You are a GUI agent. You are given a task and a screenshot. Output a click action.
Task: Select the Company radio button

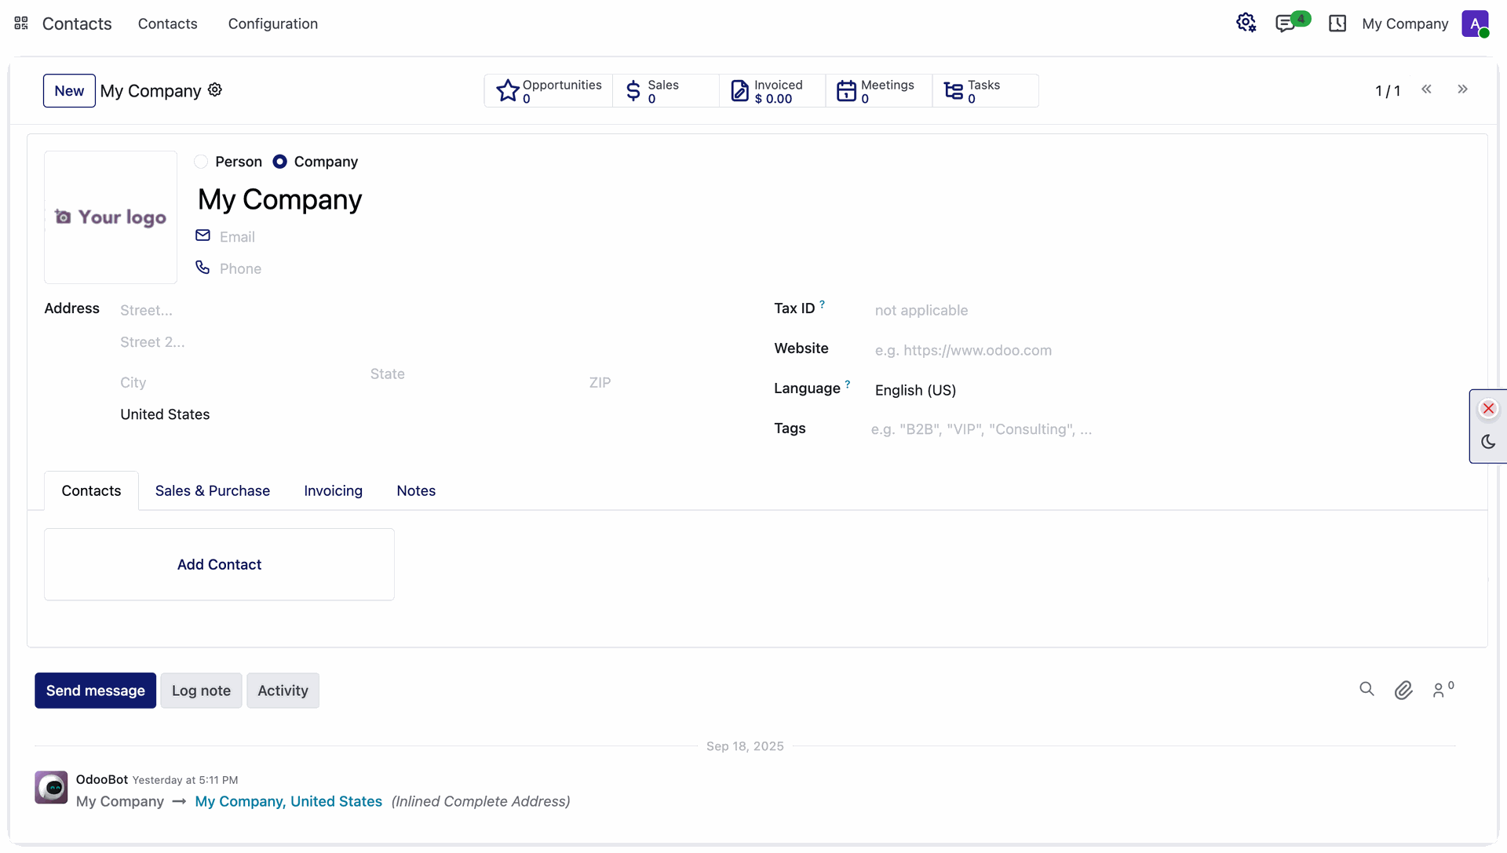pos(279,162)
